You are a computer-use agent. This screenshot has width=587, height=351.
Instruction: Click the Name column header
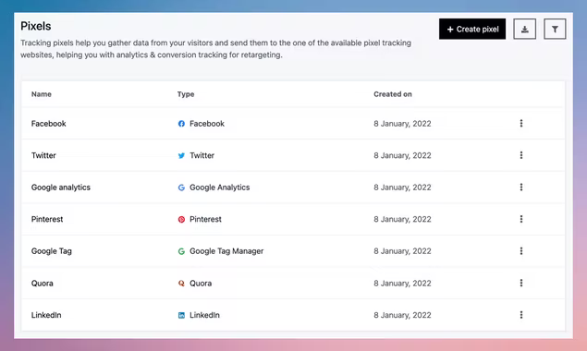(42, 94)
